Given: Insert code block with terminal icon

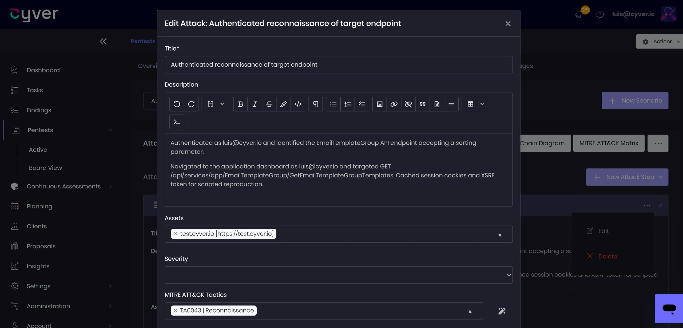Looking at the screenshot, I should 177,122.
